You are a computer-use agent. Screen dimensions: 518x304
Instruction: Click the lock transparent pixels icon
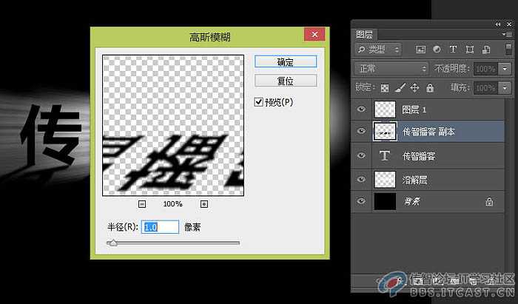pyautogui.click(x=386, y=87)
